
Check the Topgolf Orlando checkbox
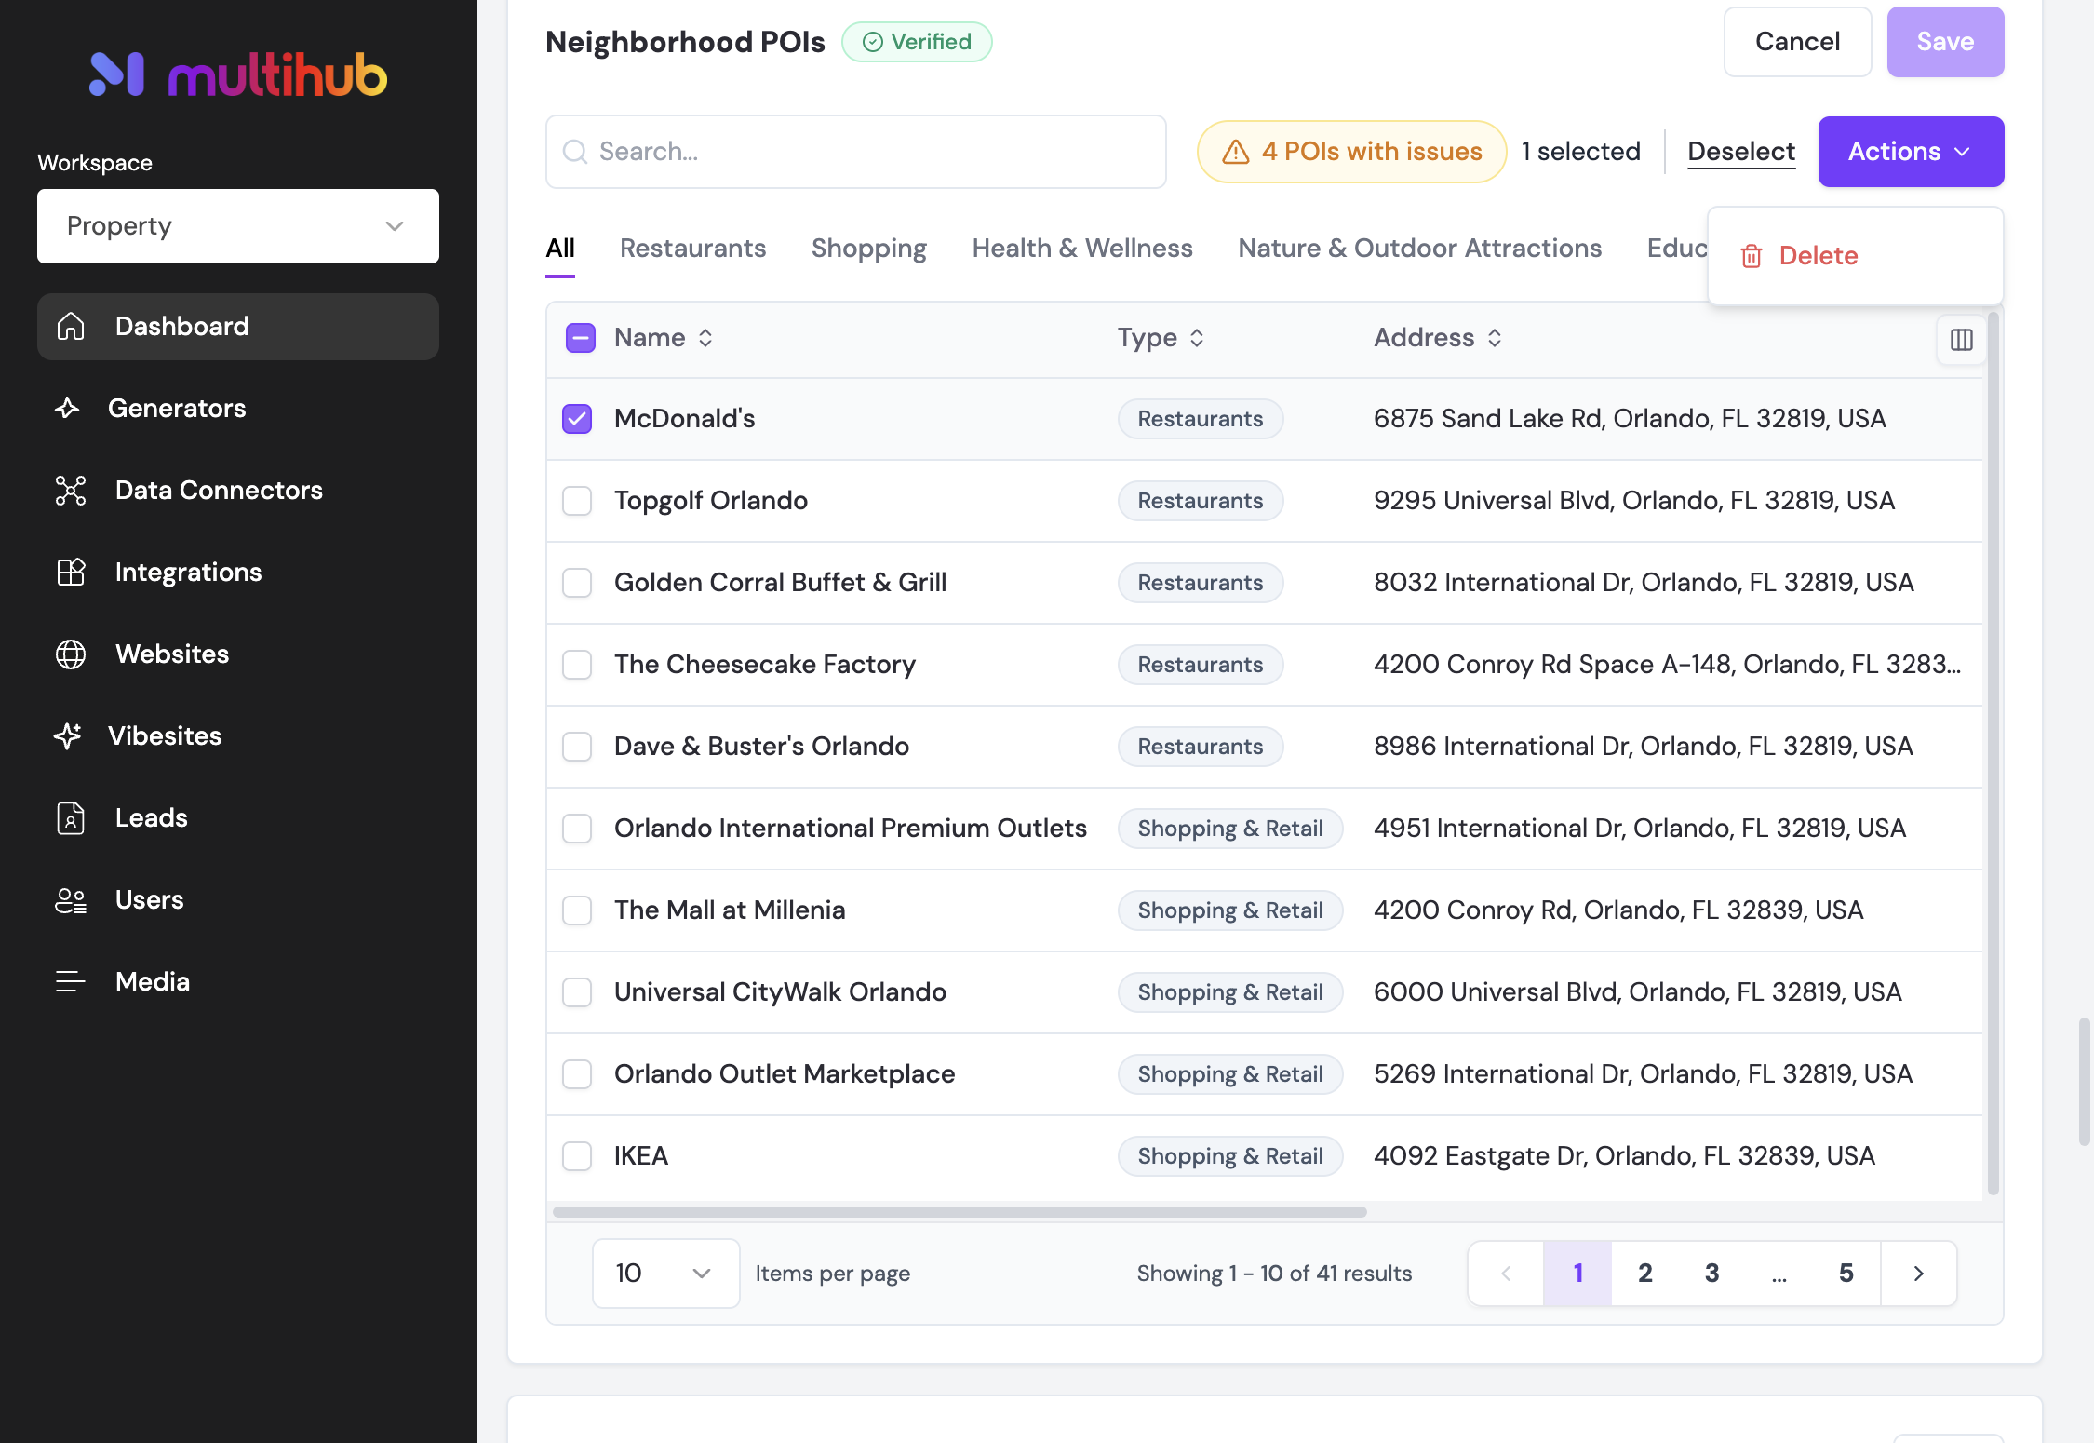coord(577,501)
